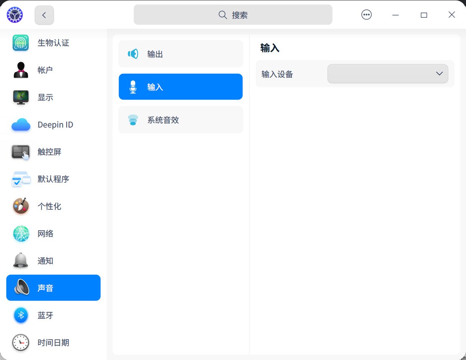The image size is (466, 360).
Task: Open the 通知 notifications bell icon
Action: (20, 261)
